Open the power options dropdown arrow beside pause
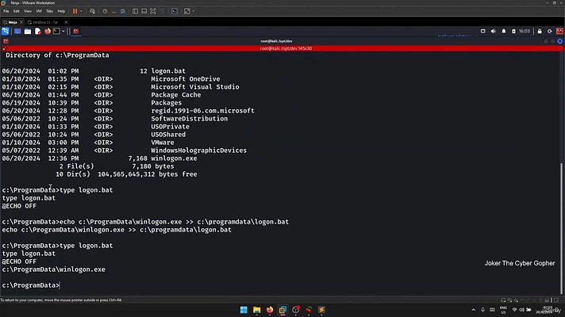The width and height of the screenshot is (565, 317). tap(83, 12)
